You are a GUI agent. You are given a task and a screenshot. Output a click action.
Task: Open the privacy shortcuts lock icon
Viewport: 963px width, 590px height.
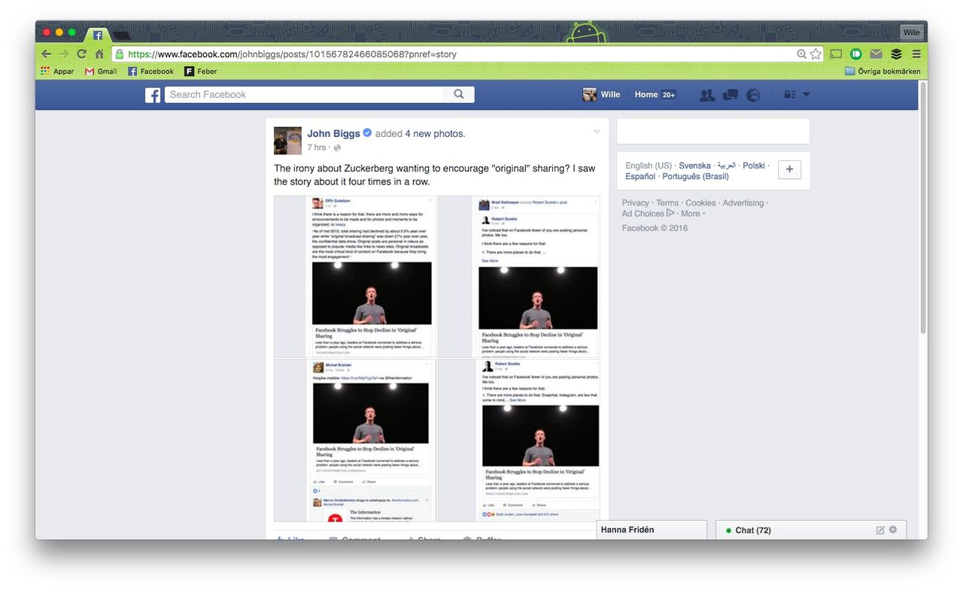pyautogui.click(x=789, y=95)
